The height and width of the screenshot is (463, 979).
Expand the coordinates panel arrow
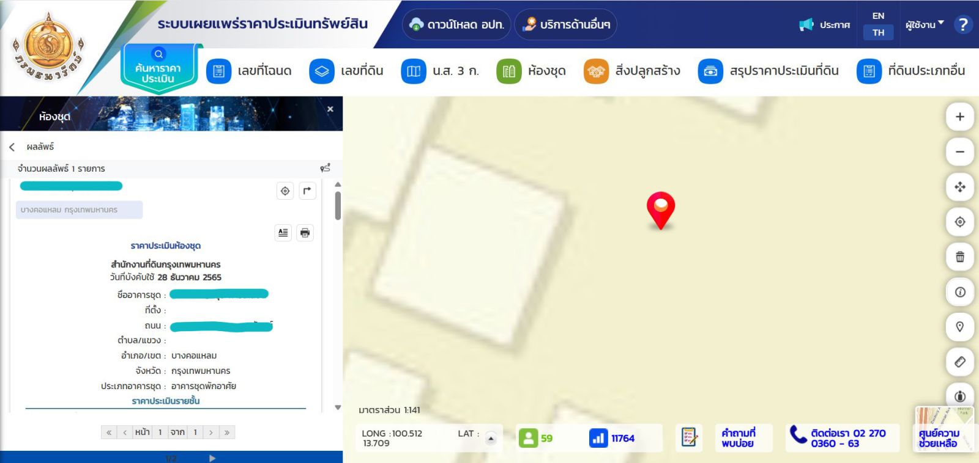[x=491, y=438]
